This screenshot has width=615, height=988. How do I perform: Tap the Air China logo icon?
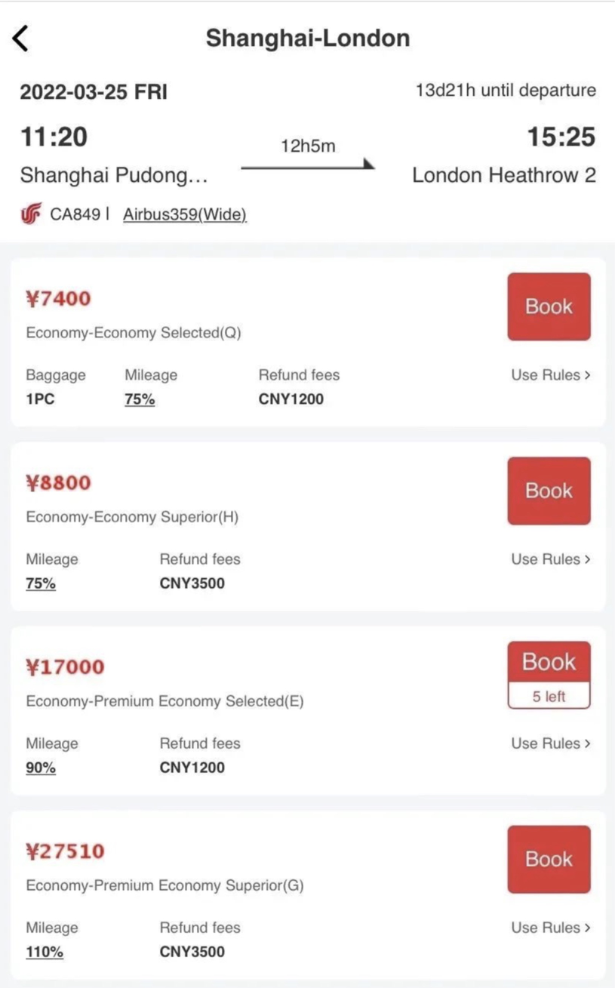click(x=31, y=215)
